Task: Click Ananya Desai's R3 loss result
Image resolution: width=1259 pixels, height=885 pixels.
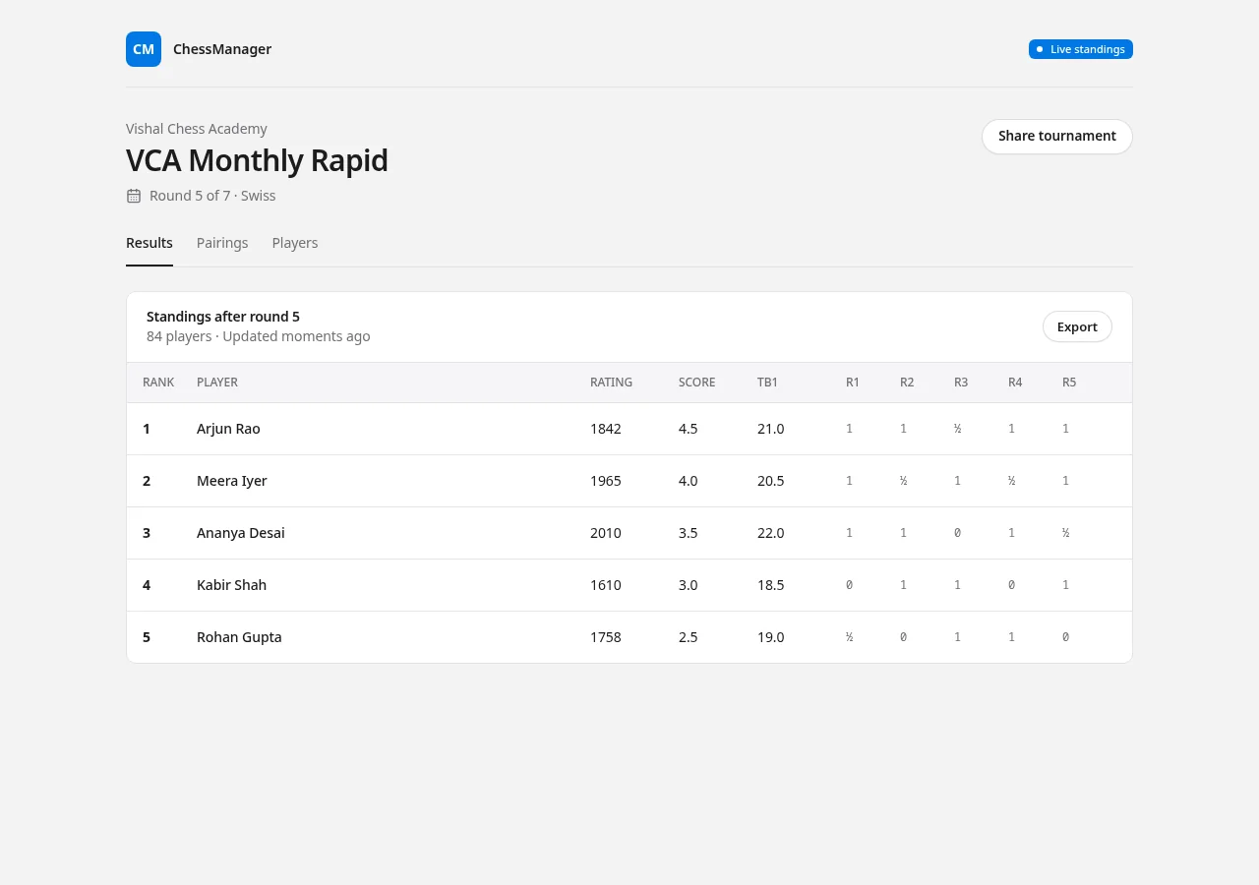Action: 958,533
